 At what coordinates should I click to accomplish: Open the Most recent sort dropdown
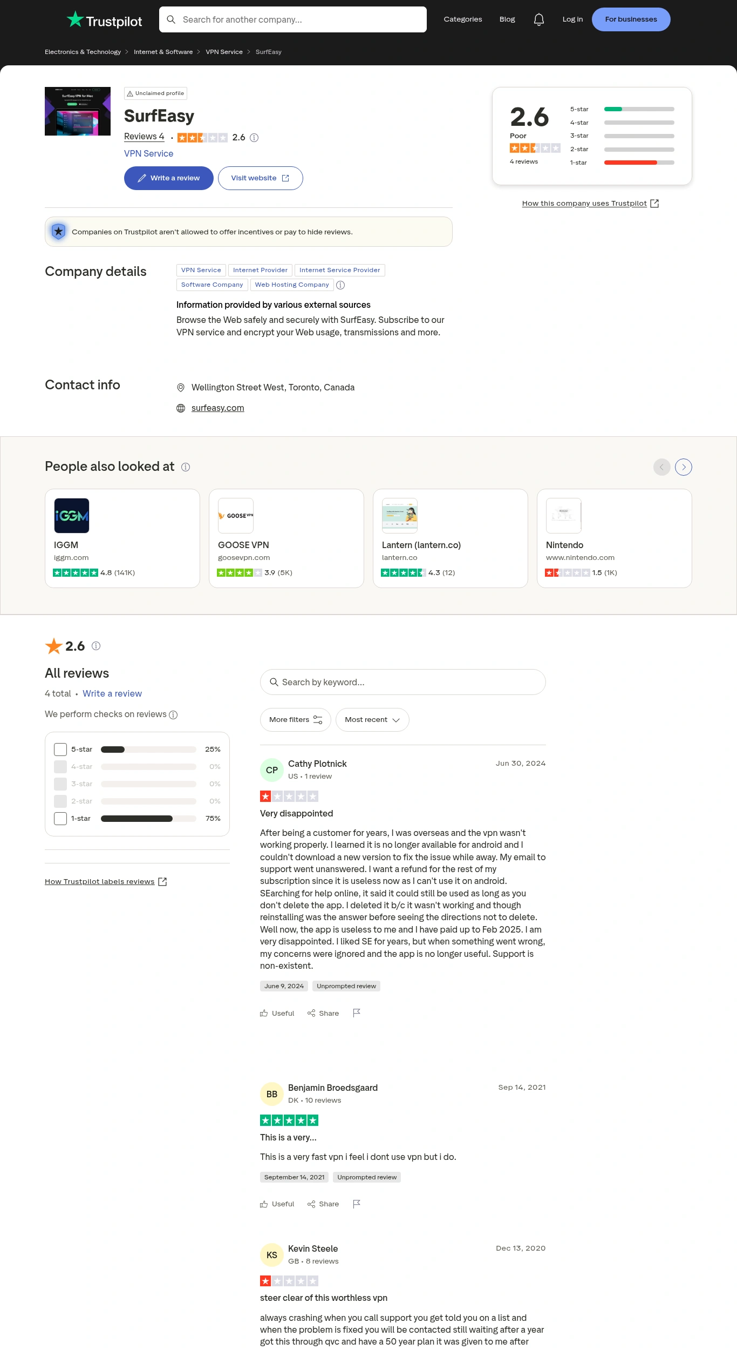tap(372, 720)
